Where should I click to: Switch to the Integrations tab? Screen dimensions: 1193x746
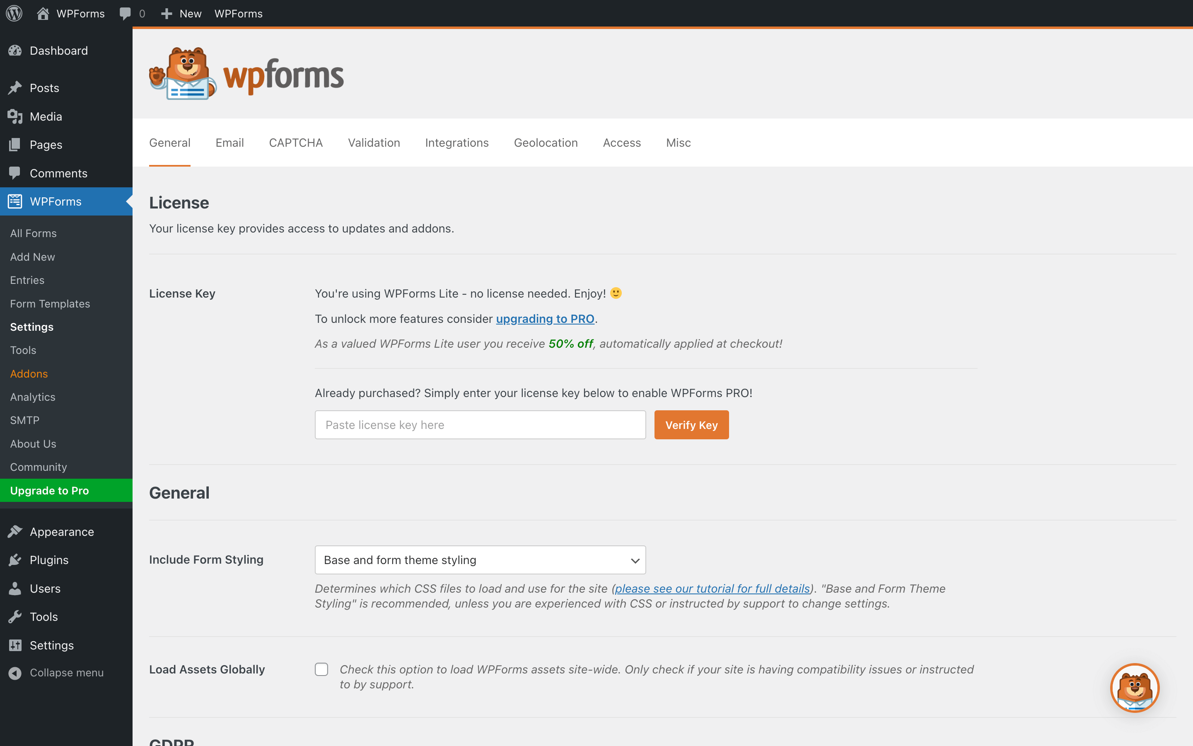click(457, 143)
